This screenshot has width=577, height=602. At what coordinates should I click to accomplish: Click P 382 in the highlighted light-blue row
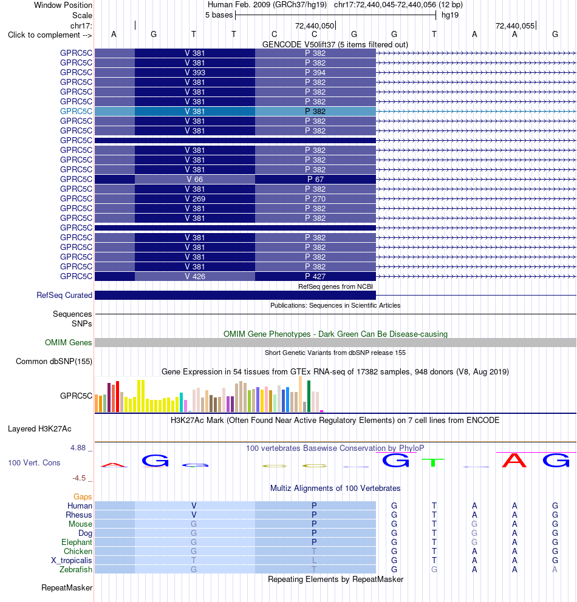[x=315, y=111]
